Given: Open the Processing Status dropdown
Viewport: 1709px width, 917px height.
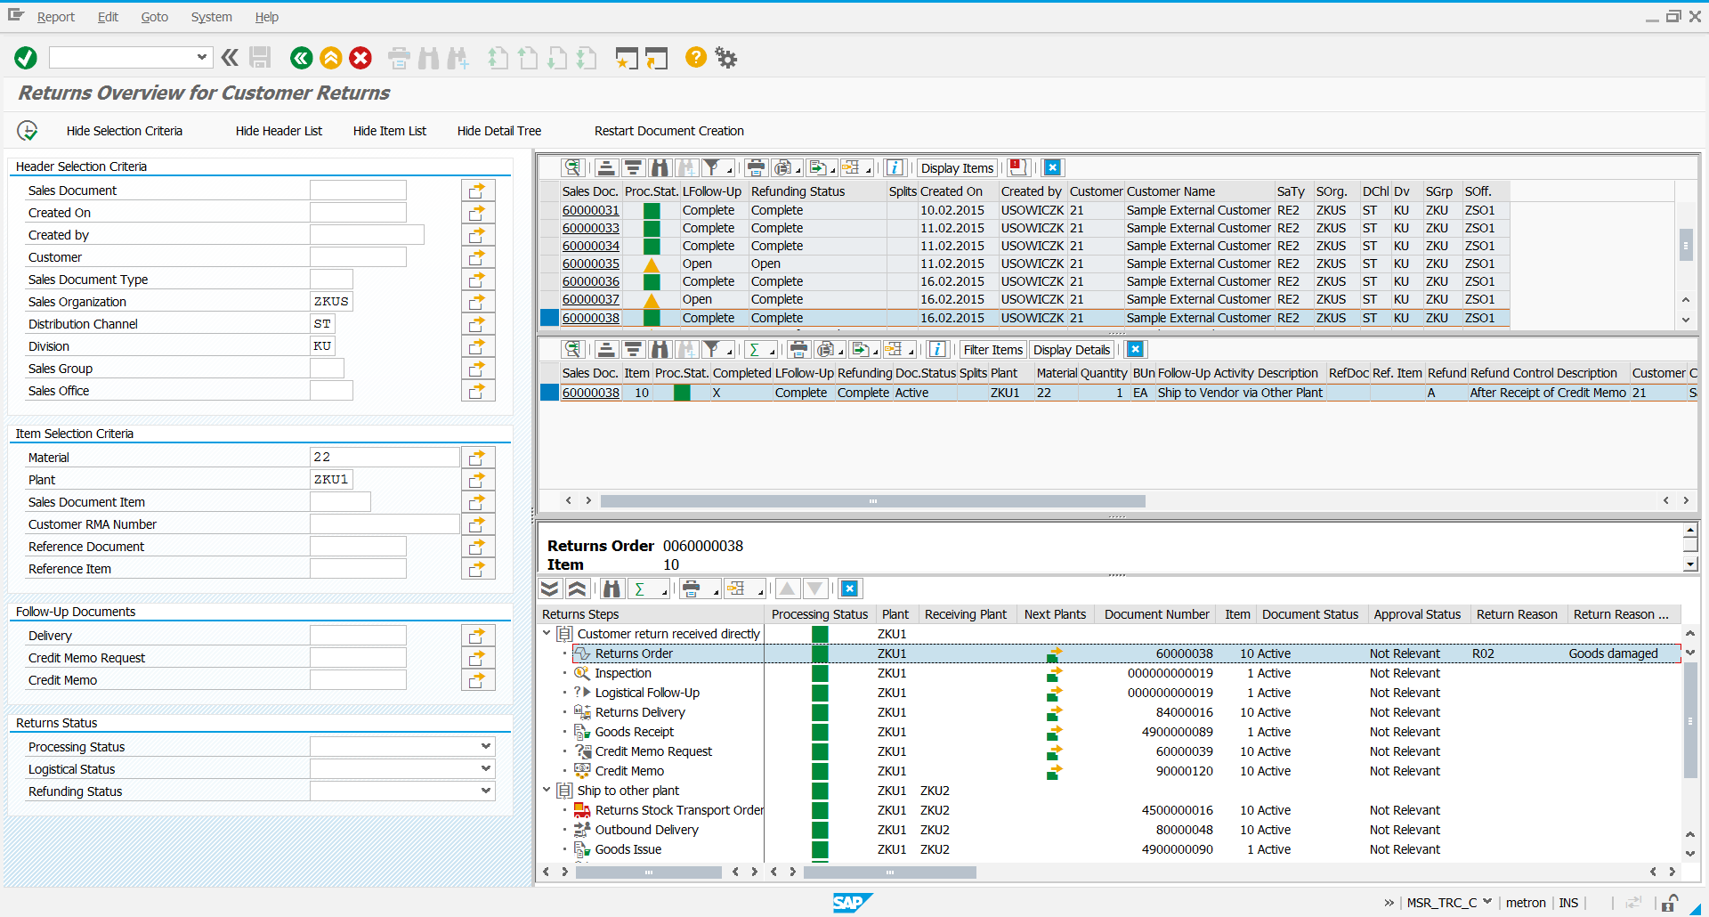Looking at the screenshot, I should pos(485,746).
